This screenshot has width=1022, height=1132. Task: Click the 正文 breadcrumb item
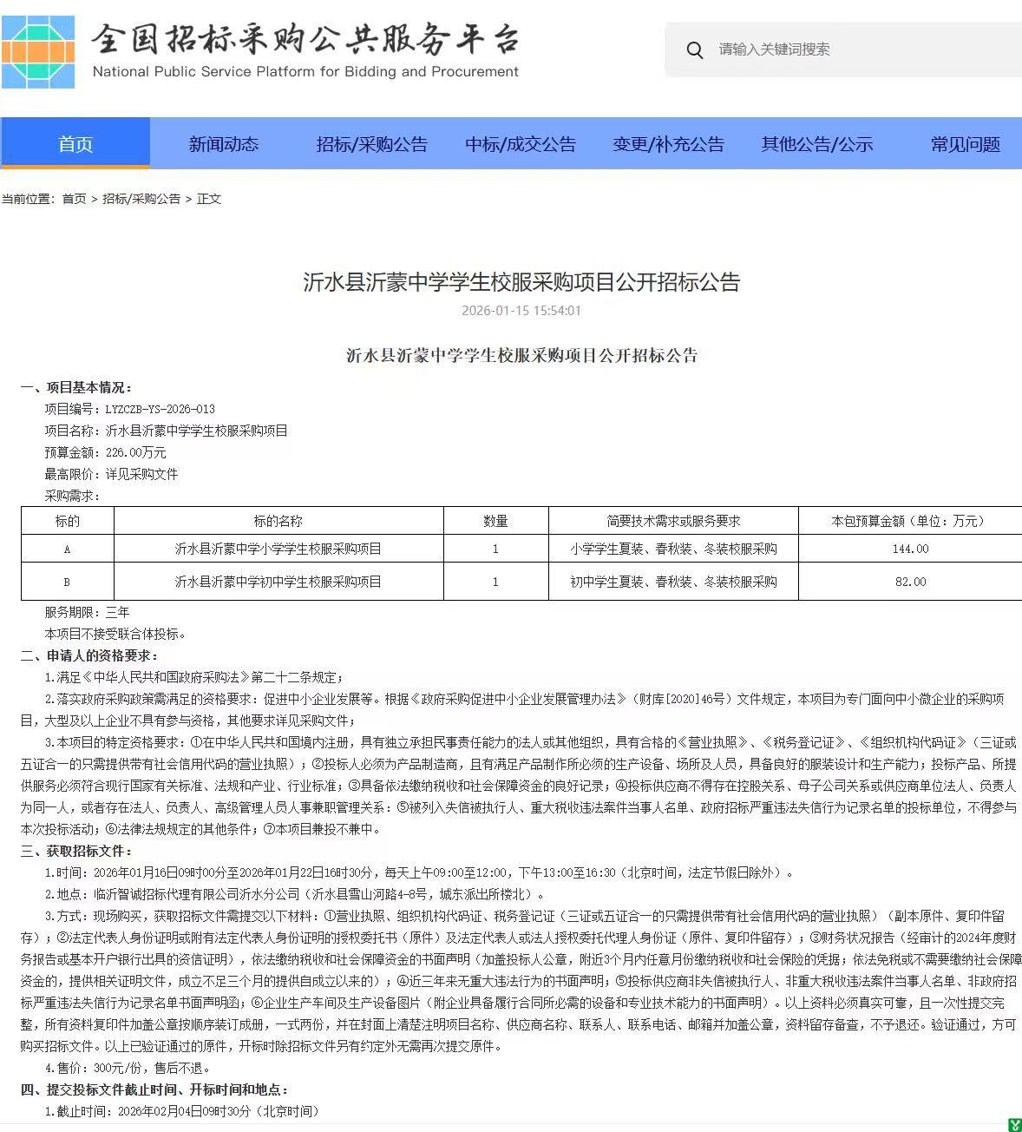[209, 199]
